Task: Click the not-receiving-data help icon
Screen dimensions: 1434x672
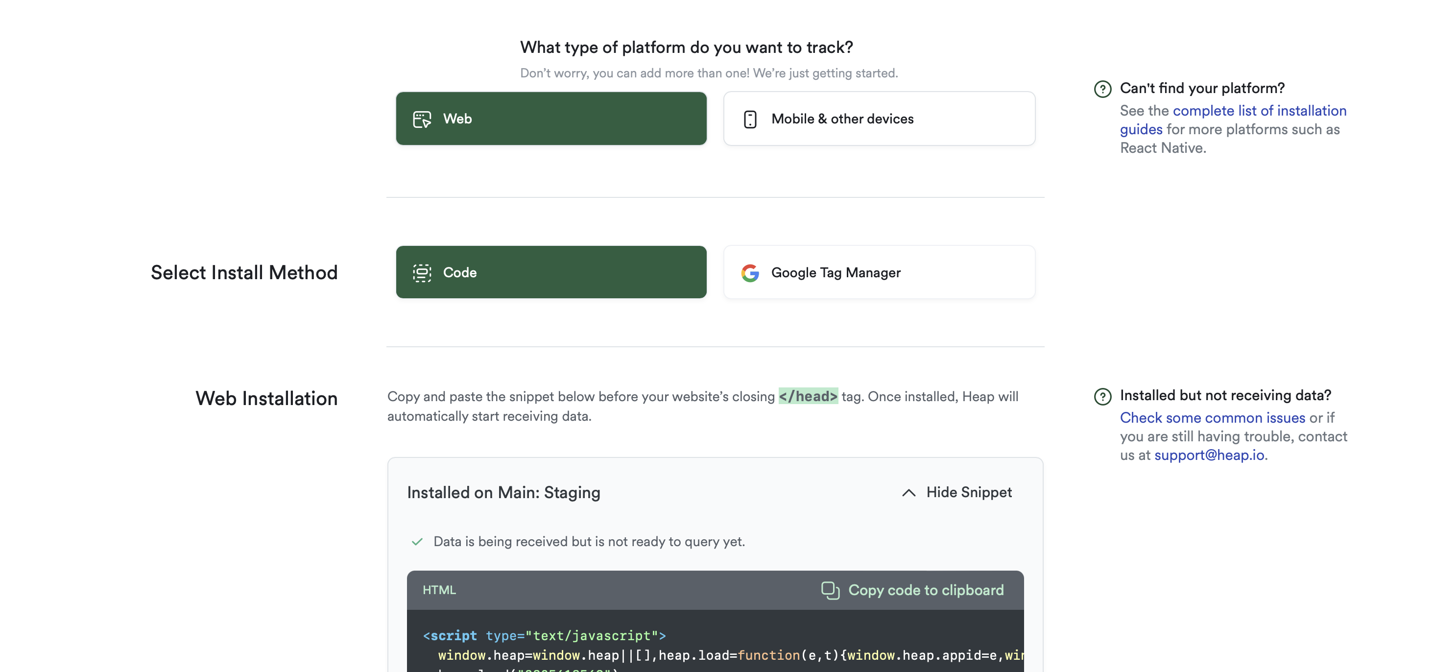Action: (x=1102, y=396)
